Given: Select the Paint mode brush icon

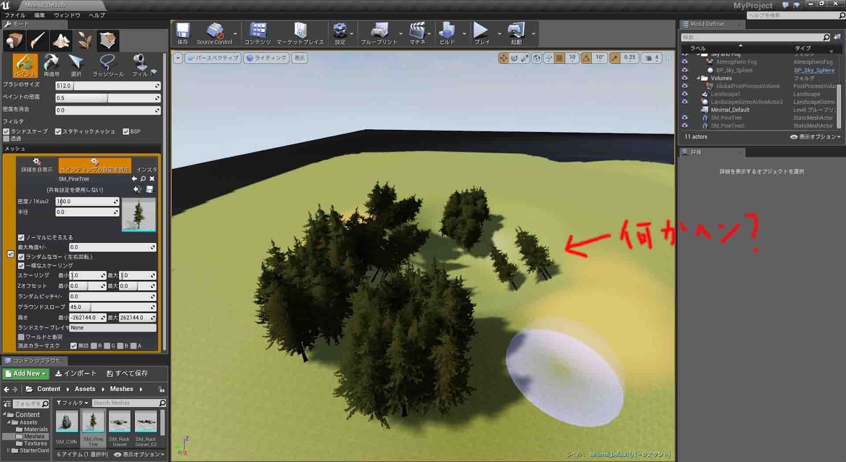Looking at the screenshot, I should (x=38, y=40).
